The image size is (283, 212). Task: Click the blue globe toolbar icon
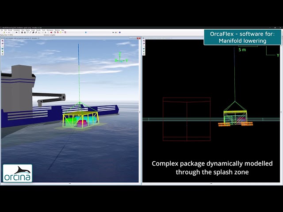(x=120, y=32)
